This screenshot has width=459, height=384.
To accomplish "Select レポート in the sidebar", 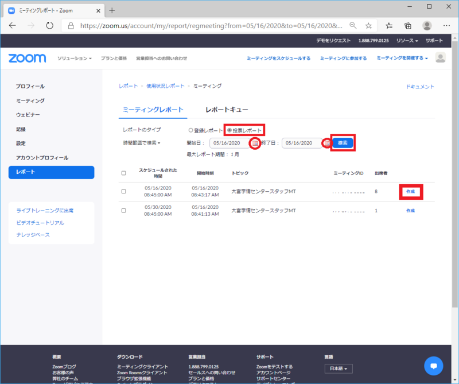I will 51,172.
